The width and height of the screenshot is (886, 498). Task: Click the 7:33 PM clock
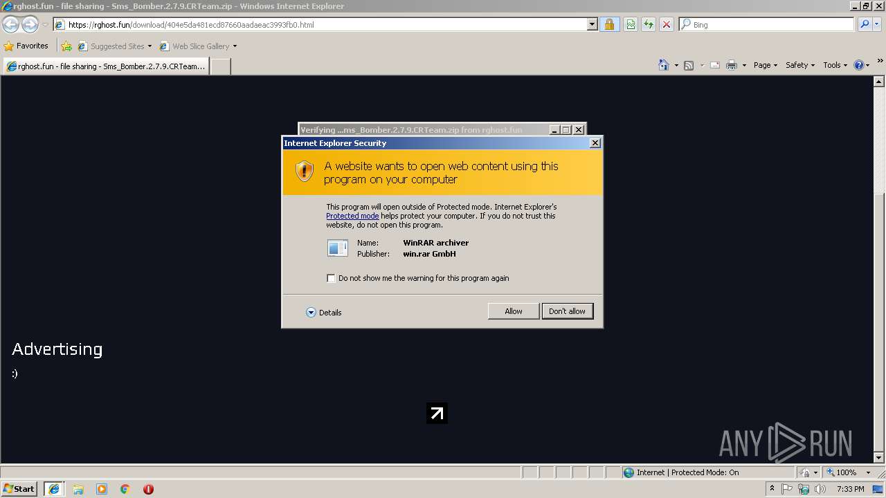(850, 489)
